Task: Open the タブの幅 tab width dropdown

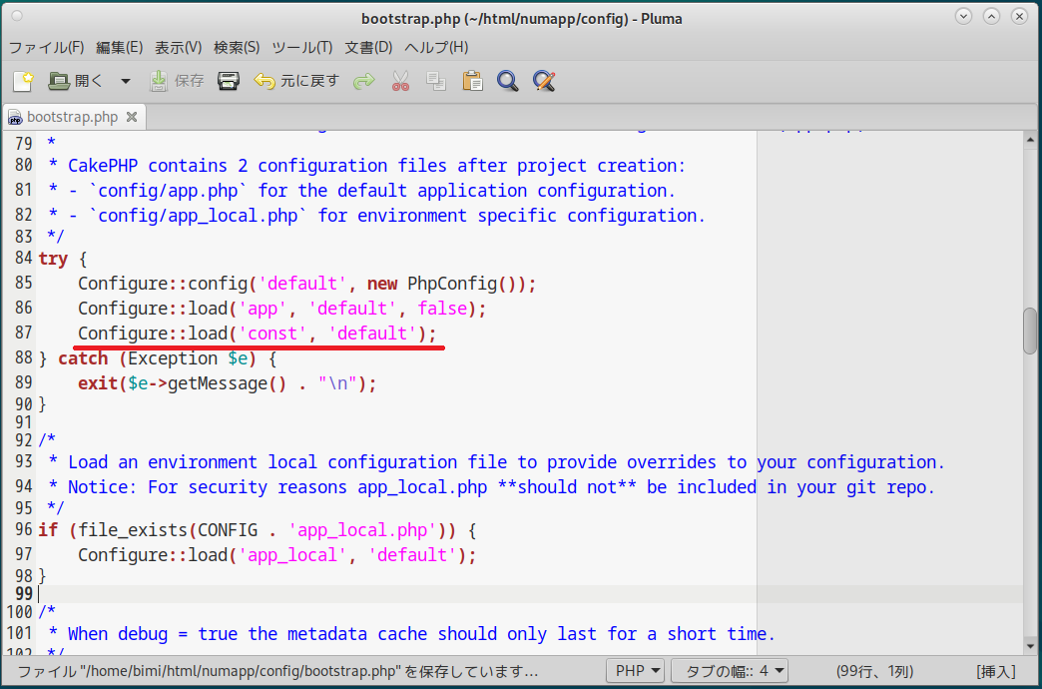Action: pos(729,671)
